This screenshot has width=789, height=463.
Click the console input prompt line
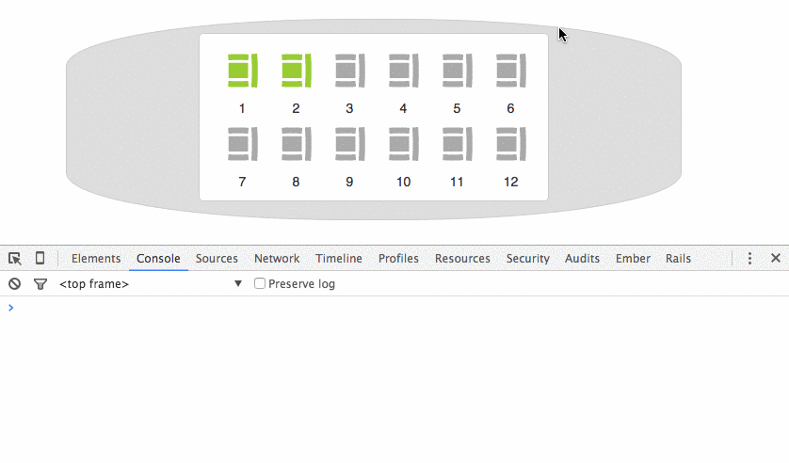tap(395, 308)
